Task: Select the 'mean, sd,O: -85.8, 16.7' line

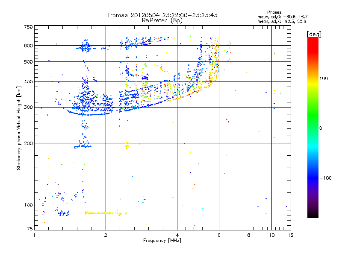Action: (283, 17)
